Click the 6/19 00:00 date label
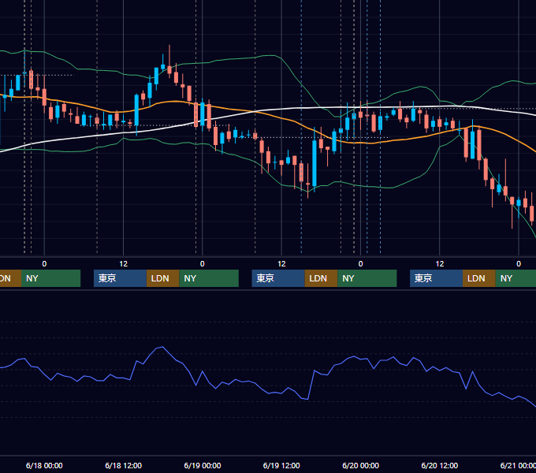 click(203, 465)
